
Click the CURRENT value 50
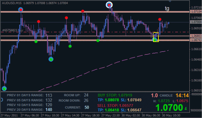87,107
